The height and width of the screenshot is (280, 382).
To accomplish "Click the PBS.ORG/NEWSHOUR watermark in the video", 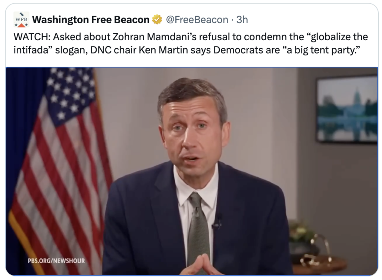I will [56, 261].
